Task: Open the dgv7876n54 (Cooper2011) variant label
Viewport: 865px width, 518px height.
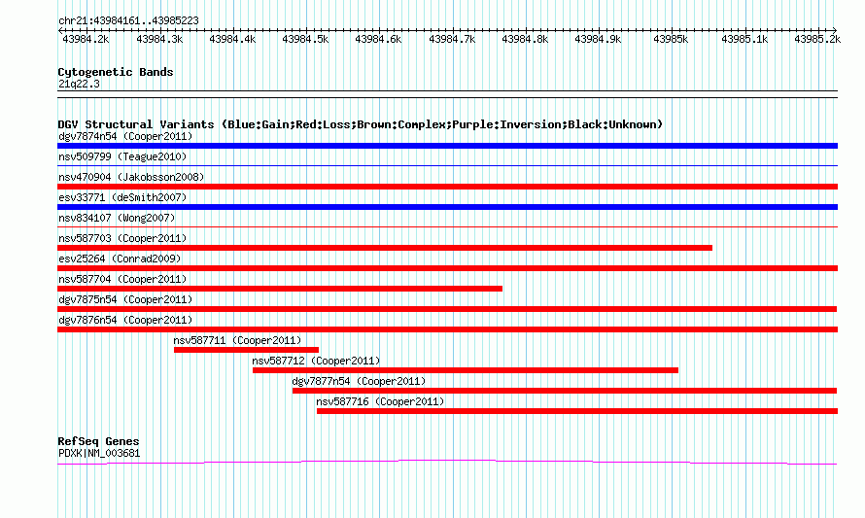Action: pos(125,320)
